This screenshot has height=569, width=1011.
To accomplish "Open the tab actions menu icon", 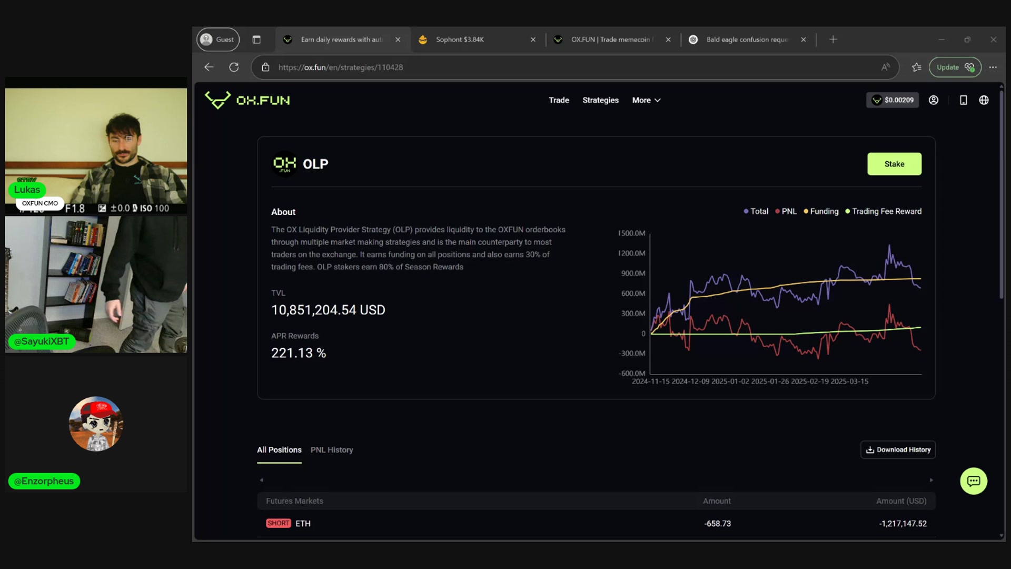I will pos(256,40).
